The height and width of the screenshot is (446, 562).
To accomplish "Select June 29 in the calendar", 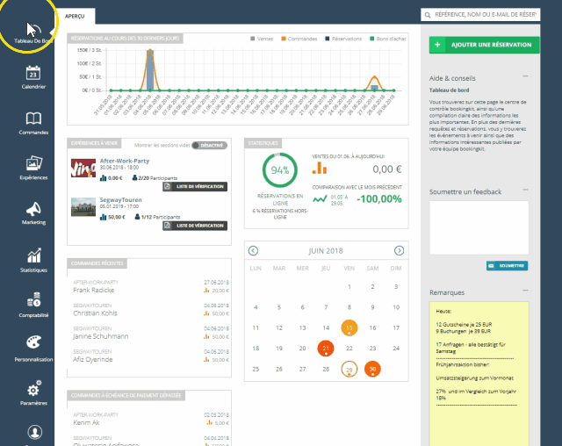I will (x=349, y=369).
